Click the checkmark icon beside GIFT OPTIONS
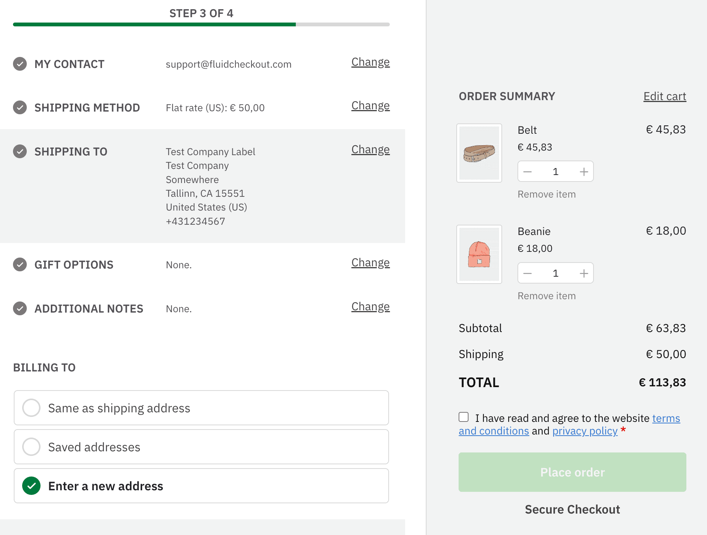The width and height of the screenshot is (707, 535). coord(19,264)
